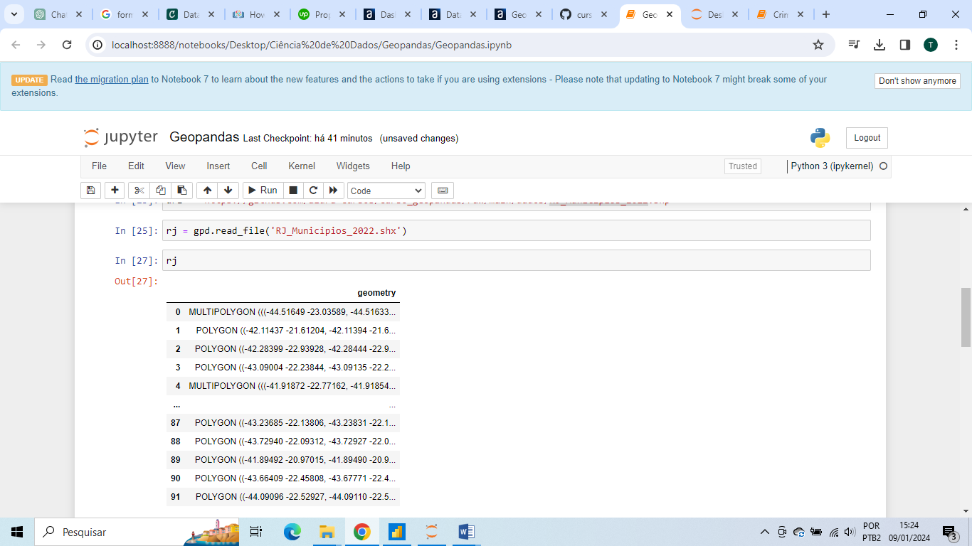
Task: Click the row index 87
Action: (x=176, y=423)
